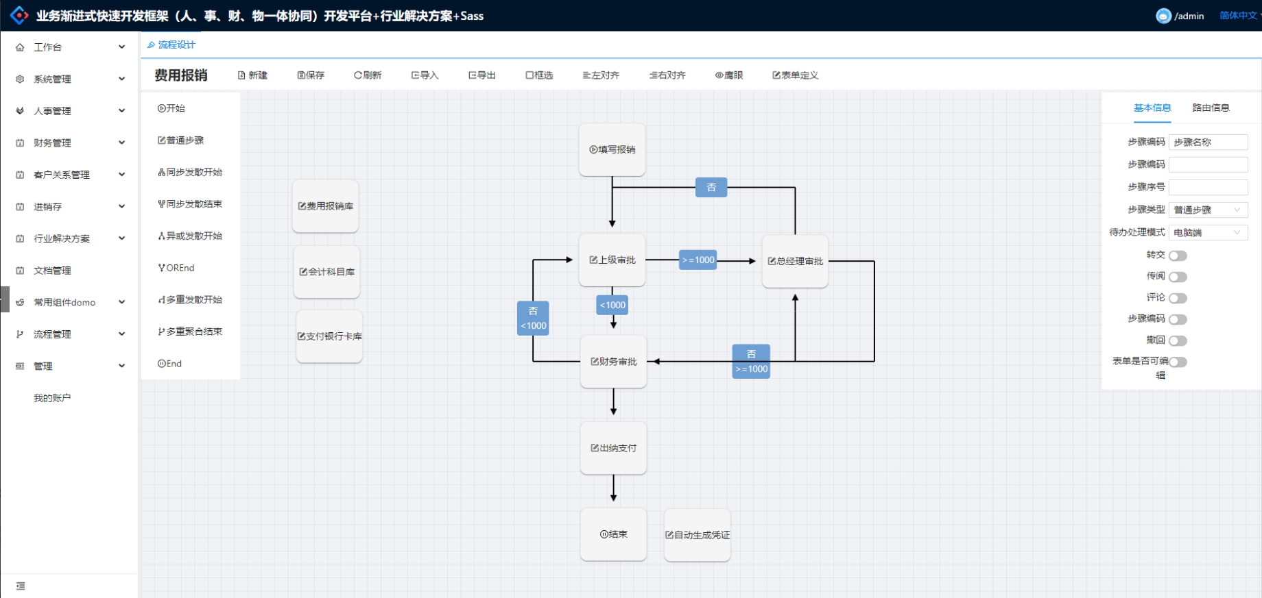Open the 鹰眼 eagle-eye view

pos(729,75)
